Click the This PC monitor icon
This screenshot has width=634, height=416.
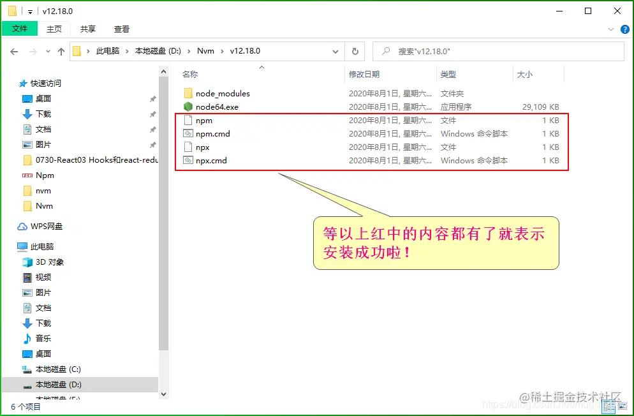[x=22, y=247]
